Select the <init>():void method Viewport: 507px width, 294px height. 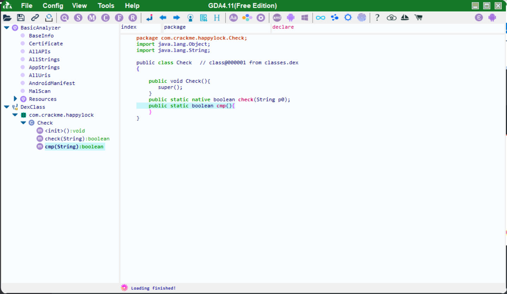(65, 131)
